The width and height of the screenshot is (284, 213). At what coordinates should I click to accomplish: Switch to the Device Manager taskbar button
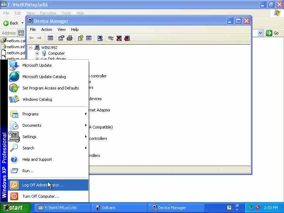176,208
